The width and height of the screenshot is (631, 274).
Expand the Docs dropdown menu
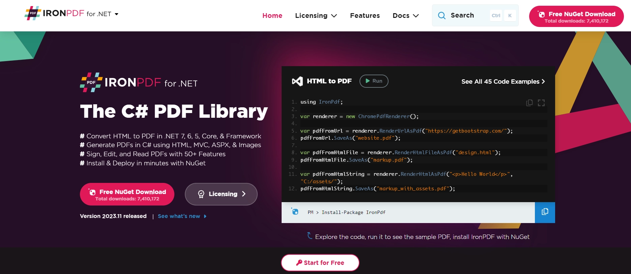coord(405,16)
